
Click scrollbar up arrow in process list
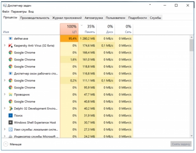point(192,37)
